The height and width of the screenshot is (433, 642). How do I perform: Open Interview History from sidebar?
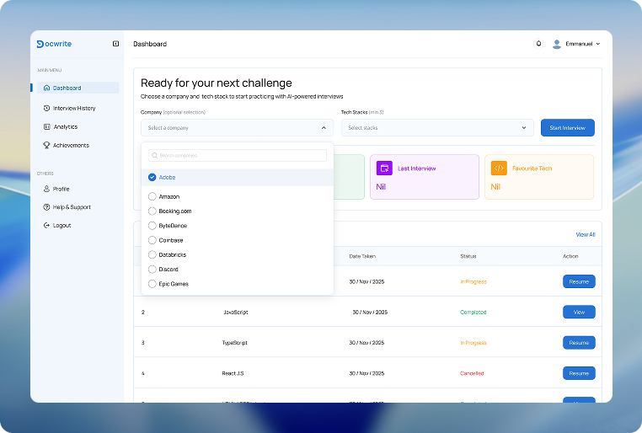coord(70,108)
